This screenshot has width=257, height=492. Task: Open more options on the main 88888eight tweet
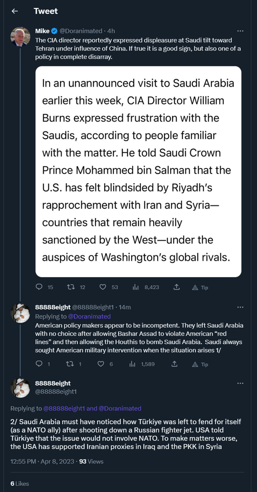pos(240,384)
